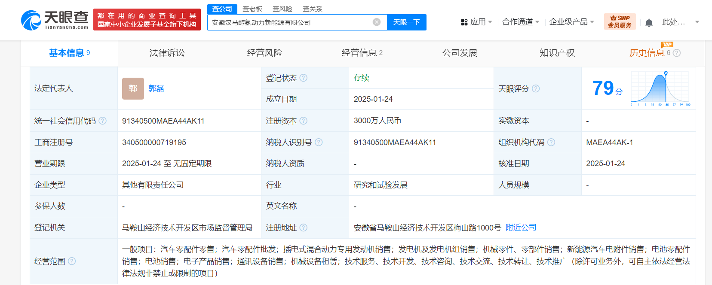Click the TianYanCha logo

(x=55, y=20)
